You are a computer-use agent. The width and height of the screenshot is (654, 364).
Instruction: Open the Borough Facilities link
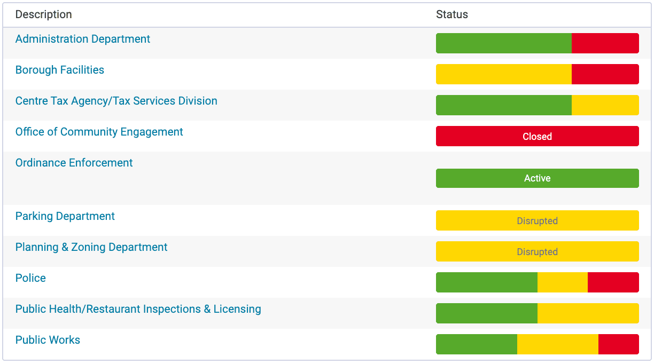pos(60,70)
